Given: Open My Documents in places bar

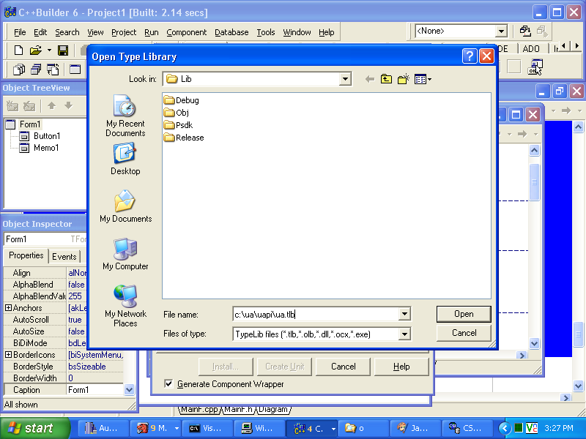Looking at the screenshot, I should pos(125,207).
